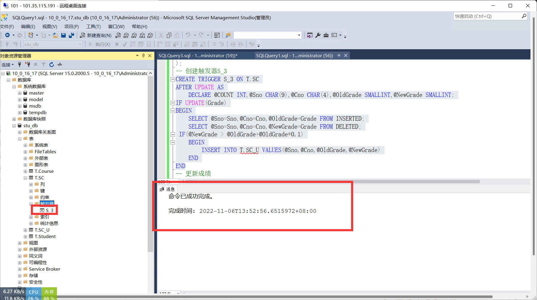Click the Project (项目) menu
This screenshot has width=537, height=300.
(71, 26)
